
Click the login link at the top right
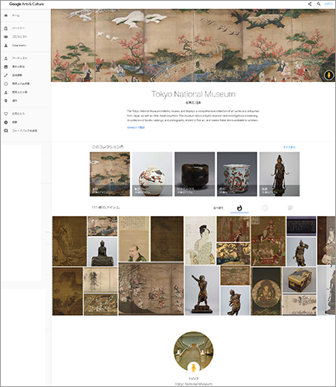pyautogui.click(x=328, y=4)
